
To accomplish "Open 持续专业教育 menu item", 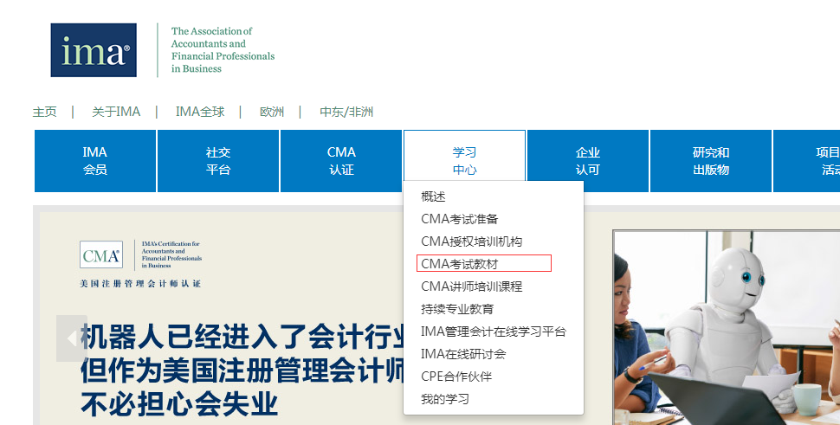I will 457,309.
